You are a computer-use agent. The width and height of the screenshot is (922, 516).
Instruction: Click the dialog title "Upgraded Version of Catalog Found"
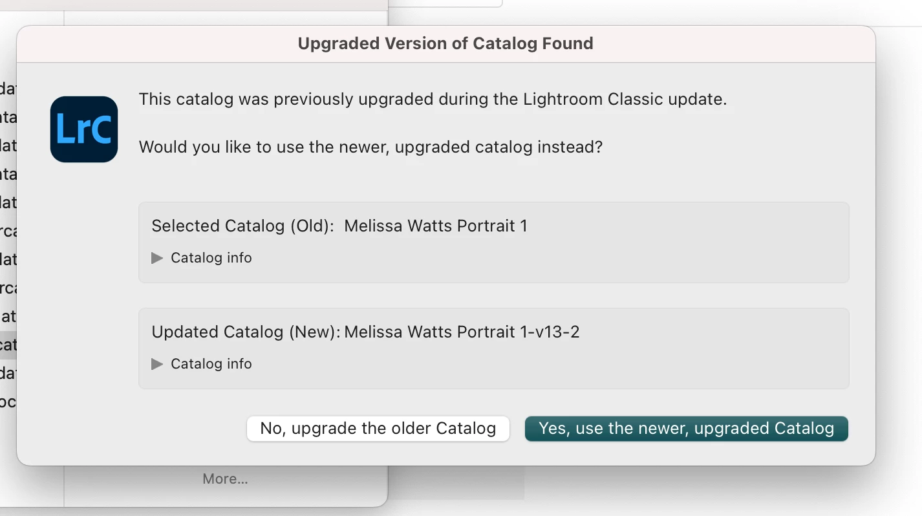[445, 44]
